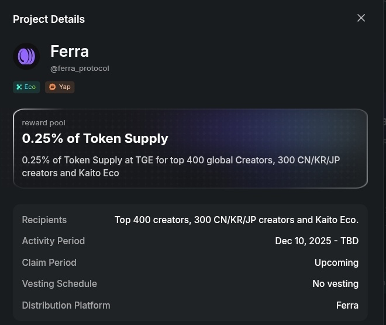
Task: Click the reward pool card
Action: coord(190,149)
